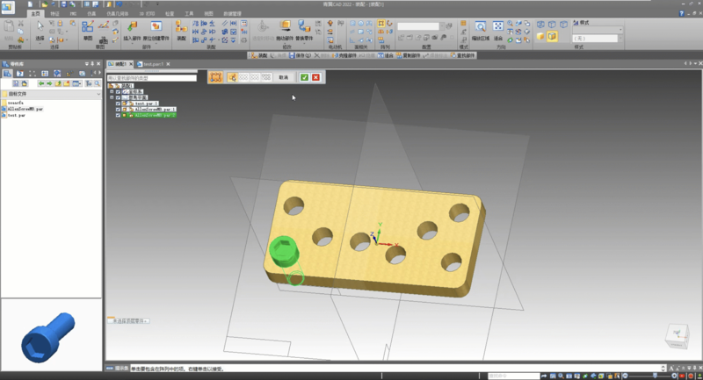The image size is (703, 380).
Task: Click the Insert Component (插入部件) icon
Action: tap(132, 27)
